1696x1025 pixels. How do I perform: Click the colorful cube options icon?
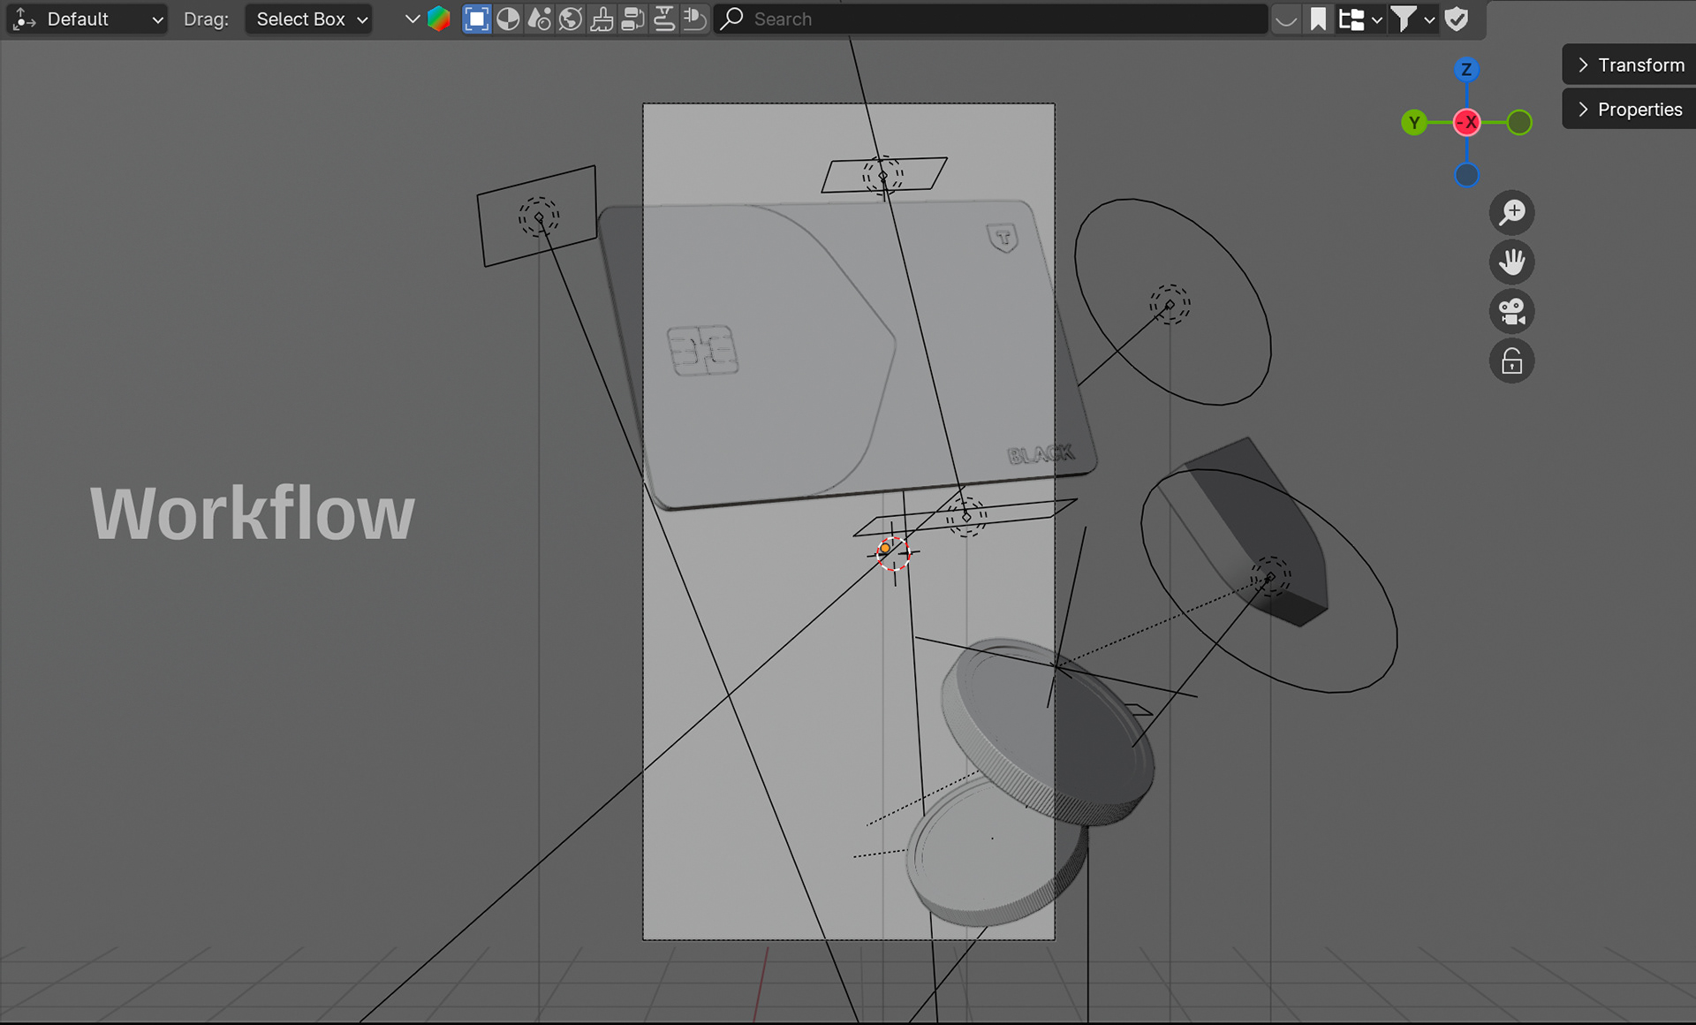(x=439, y=19)
